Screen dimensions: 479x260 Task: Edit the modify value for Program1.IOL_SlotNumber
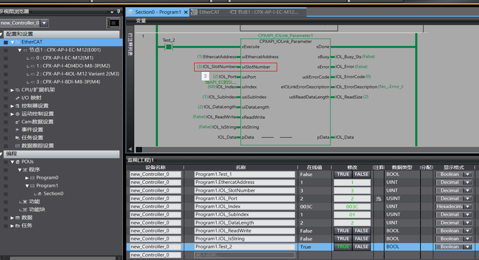point(352,190)
